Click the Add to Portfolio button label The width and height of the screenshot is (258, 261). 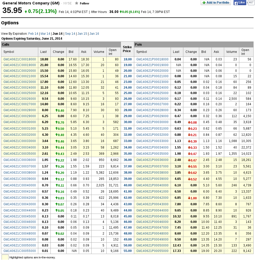218,3
